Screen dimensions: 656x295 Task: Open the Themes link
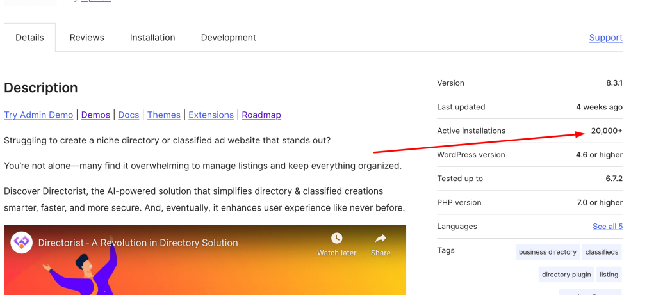164,115
